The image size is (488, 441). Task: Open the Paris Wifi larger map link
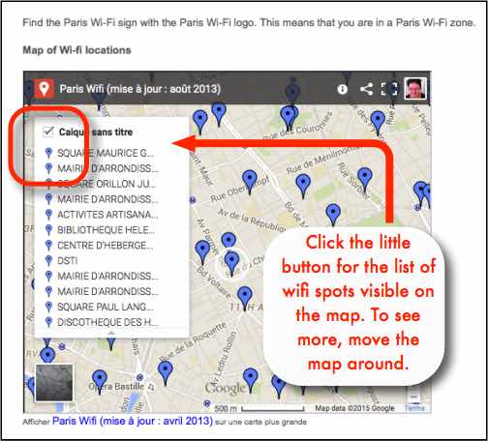click(133, 421)
